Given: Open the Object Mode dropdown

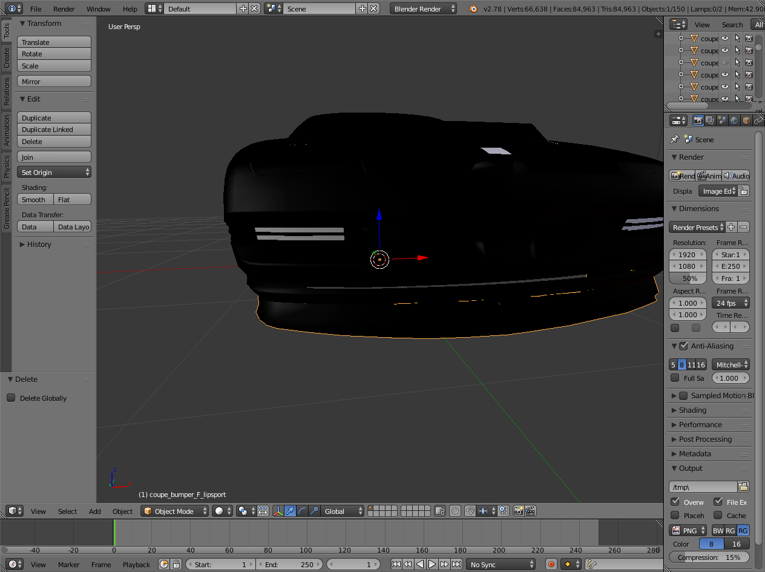Looking at the screenshot, I should (175, 511).
